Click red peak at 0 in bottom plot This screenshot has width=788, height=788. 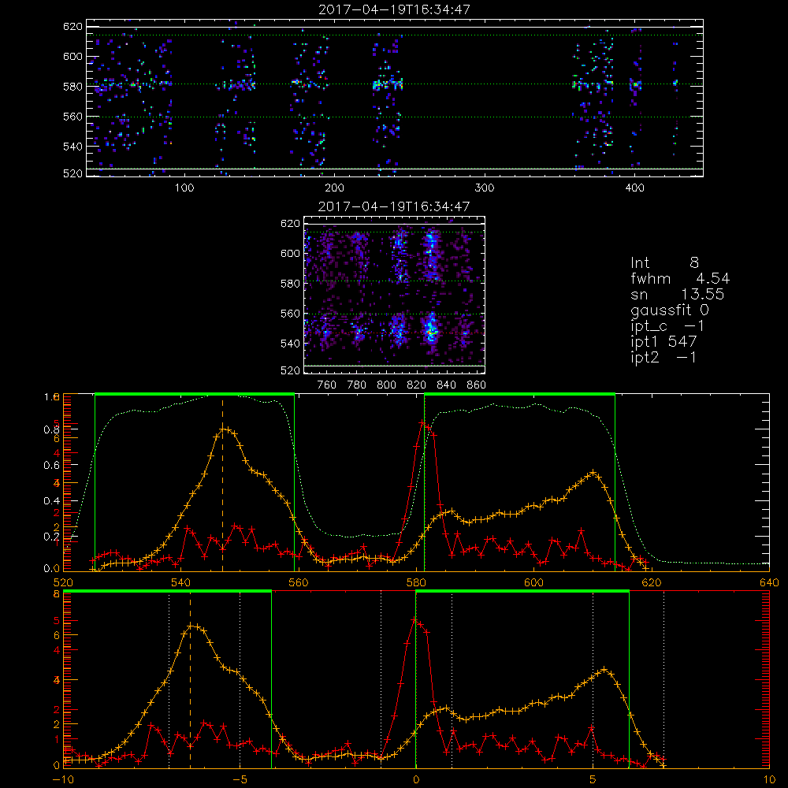pyautogui.click(x=414, y=620)
